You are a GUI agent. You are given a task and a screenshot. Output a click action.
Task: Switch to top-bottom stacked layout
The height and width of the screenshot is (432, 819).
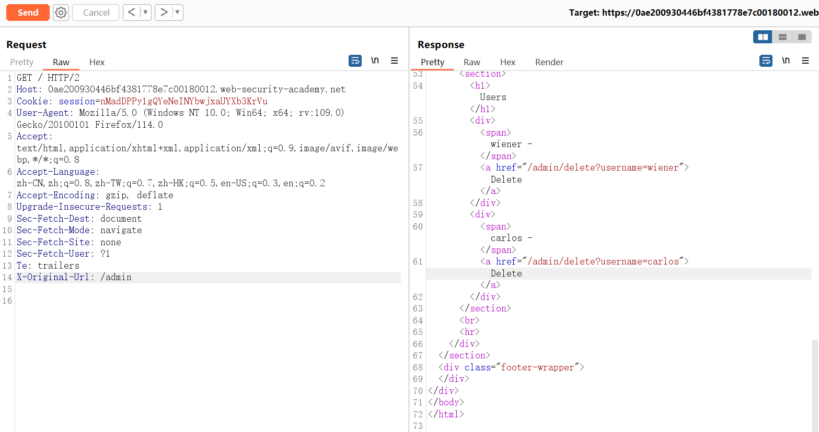click(782, 37)
